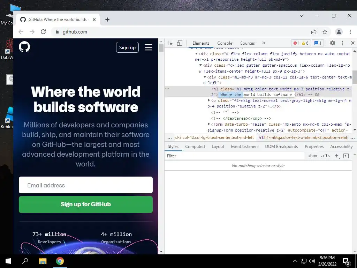
Task: Go forward in browser history
Action: click(32, 32)
